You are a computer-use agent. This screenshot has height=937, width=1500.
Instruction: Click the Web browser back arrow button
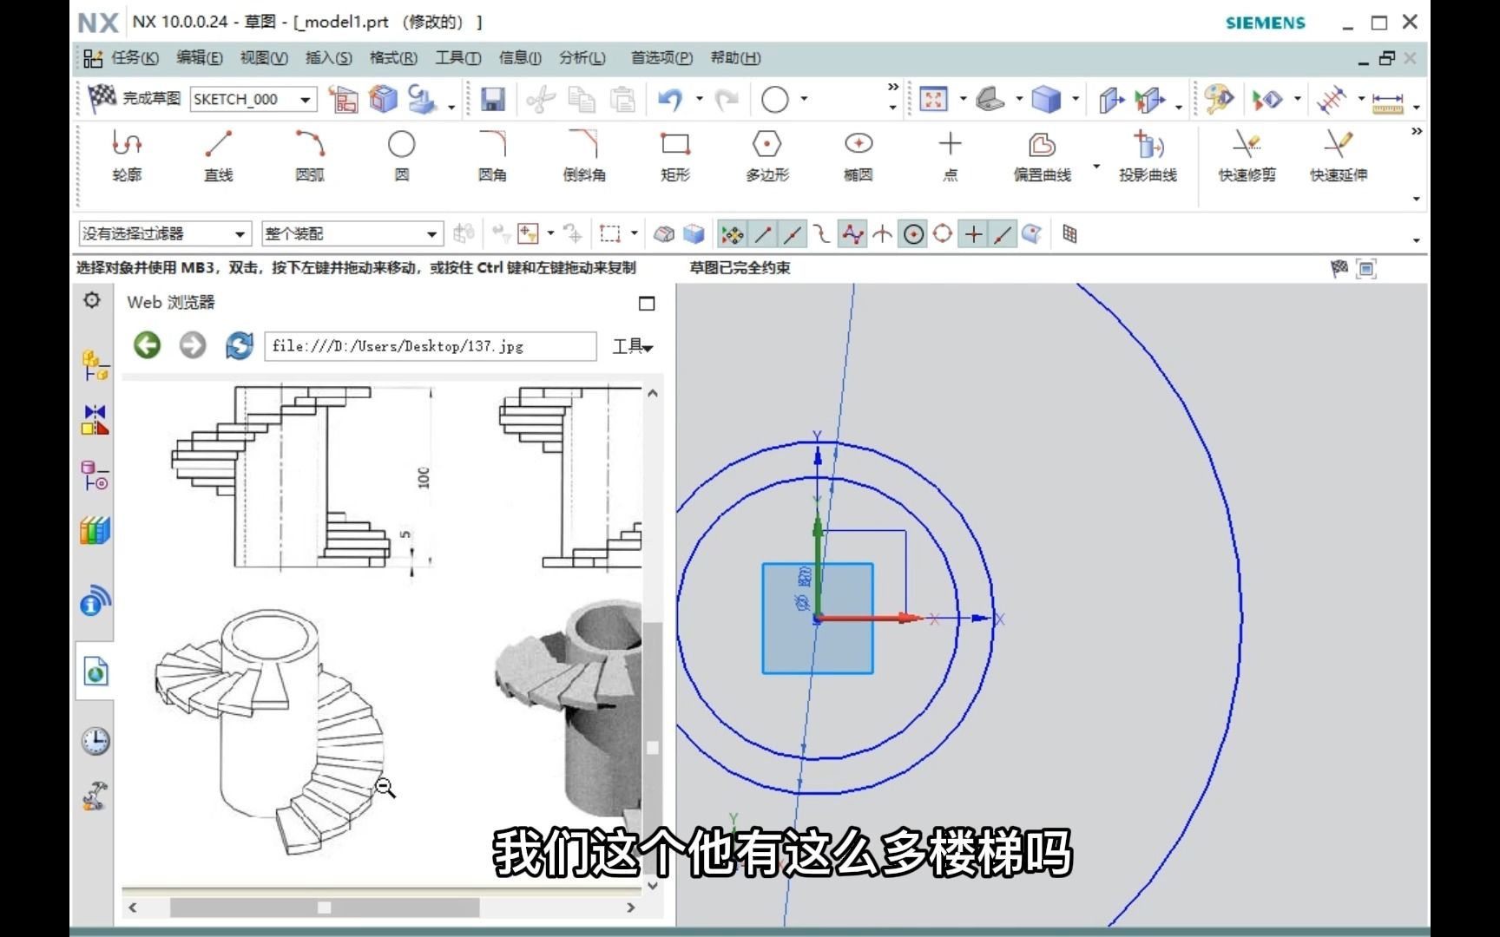point(148,345)
